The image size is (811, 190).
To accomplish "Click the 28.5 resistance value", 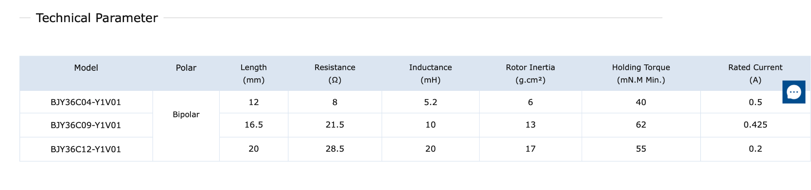I will (335, 149).
